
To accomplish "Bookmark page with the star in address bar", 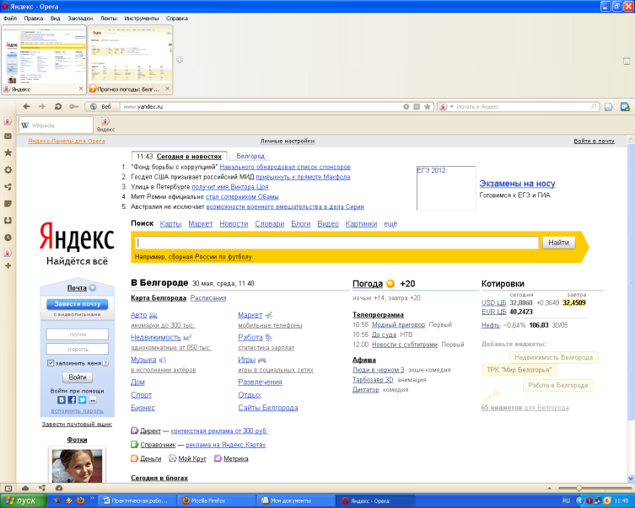I will (428, 107).
